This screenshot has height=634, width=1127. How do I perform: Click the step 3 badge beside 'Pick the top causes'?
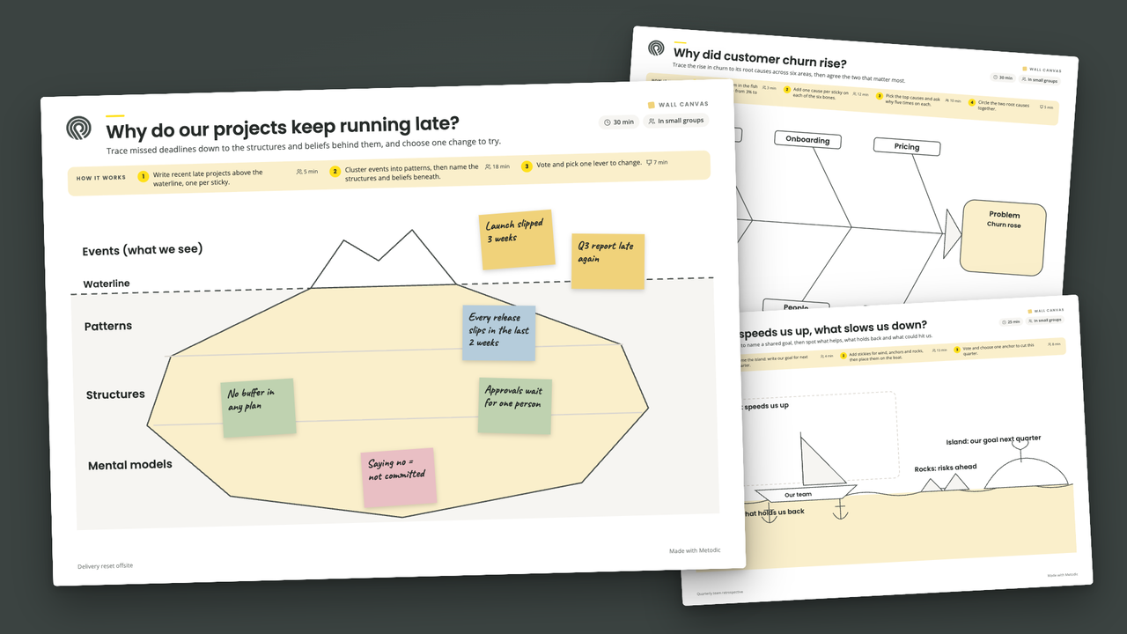(x=879, y=97)
